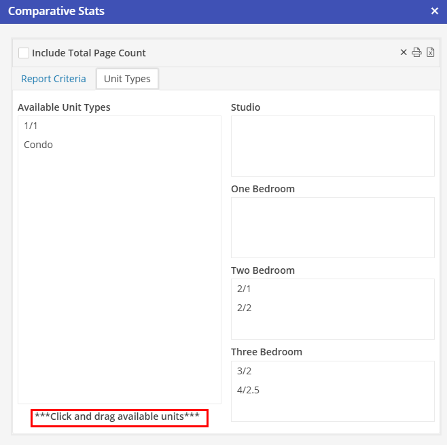Screen dimensions: 447x445
Task: Click the print report icon
Action: click(417, 53)
